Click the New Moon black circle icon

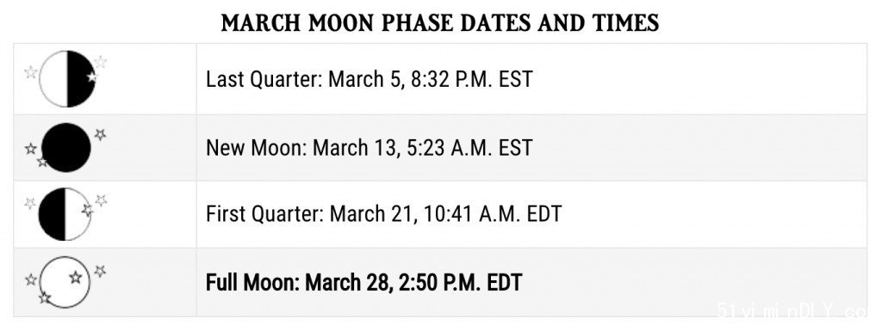tap(65, 148)
